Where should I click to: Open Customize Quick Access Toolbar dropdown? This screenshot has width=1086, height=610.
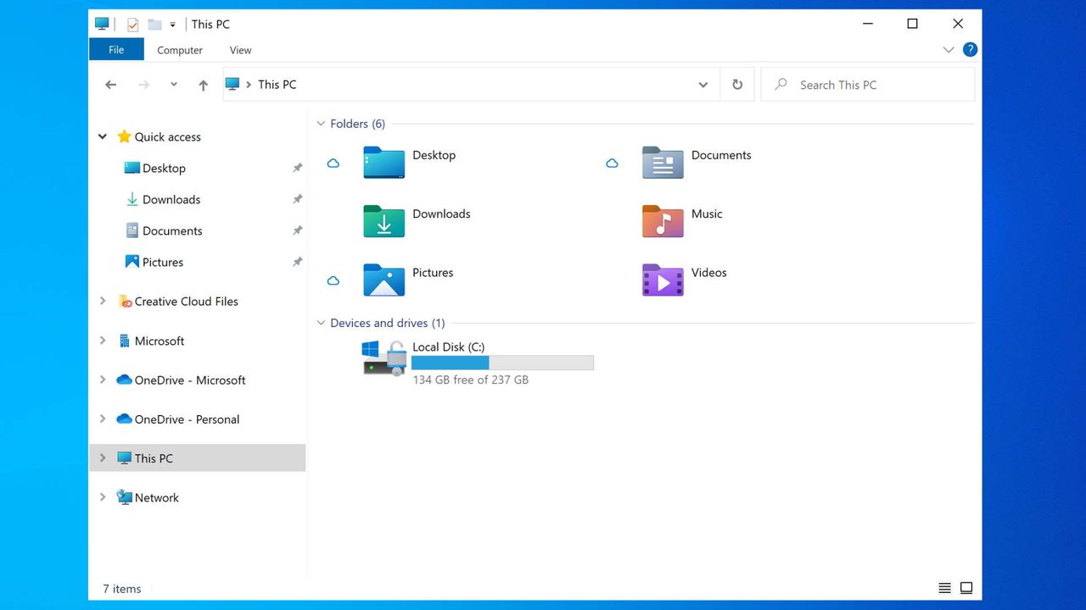(x=173, y=25)
